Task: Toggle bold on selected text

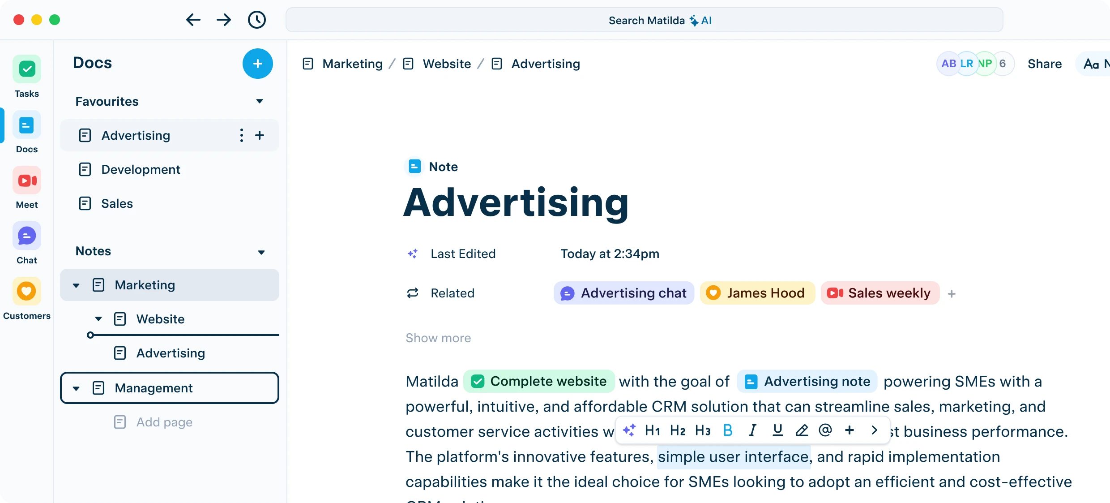Action: tap(728, 430)
